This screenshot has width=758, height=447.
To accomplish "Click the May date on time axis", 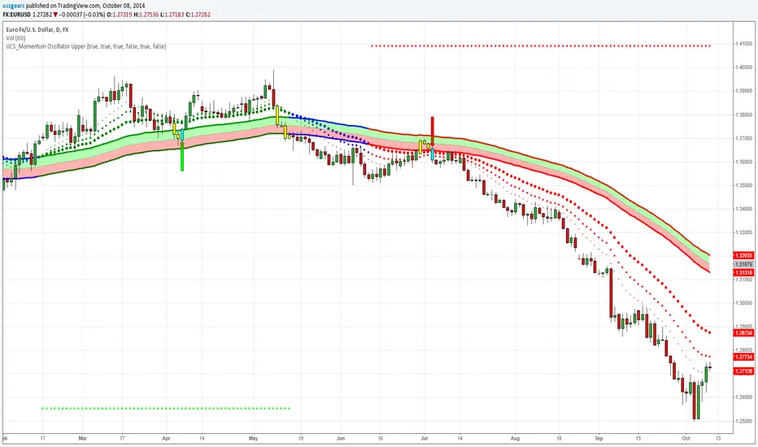I will coord(253,438).
